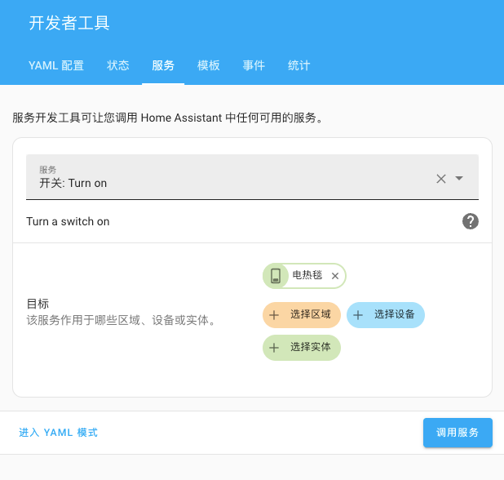Click the 服务 field showing 开关: Turn on
The height and width of the screenshot is (480, 504).
tap(228, 177)
